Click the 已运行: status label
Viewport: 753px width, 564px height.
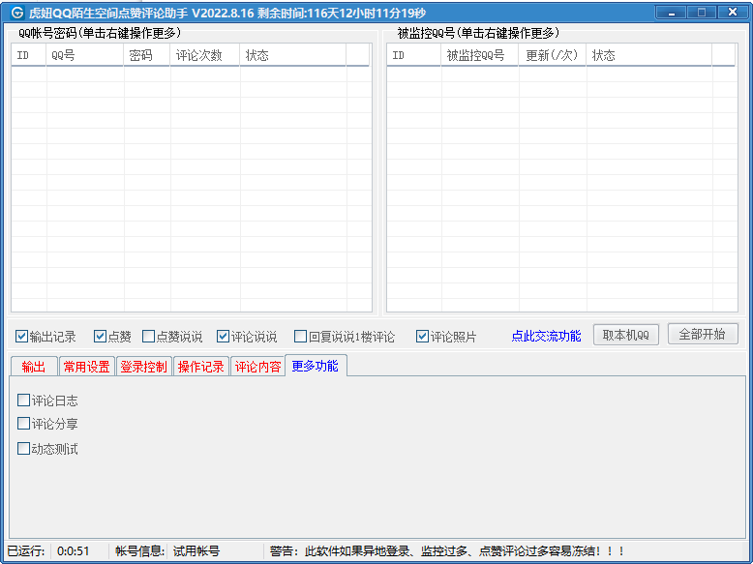[26, 551]
